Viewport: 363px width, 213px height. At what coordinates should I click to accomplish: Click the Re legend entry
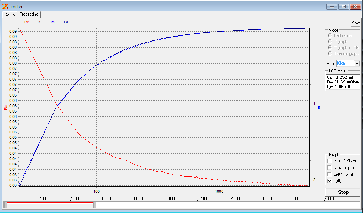(24, 22)
